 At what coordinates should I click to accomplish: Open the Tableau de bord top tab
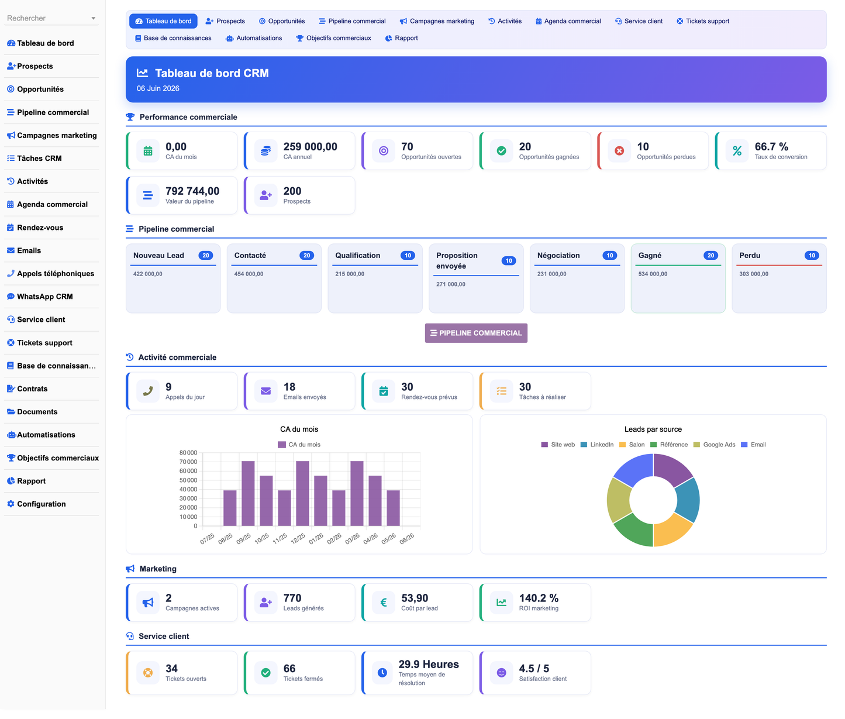[x=163, y=21]
